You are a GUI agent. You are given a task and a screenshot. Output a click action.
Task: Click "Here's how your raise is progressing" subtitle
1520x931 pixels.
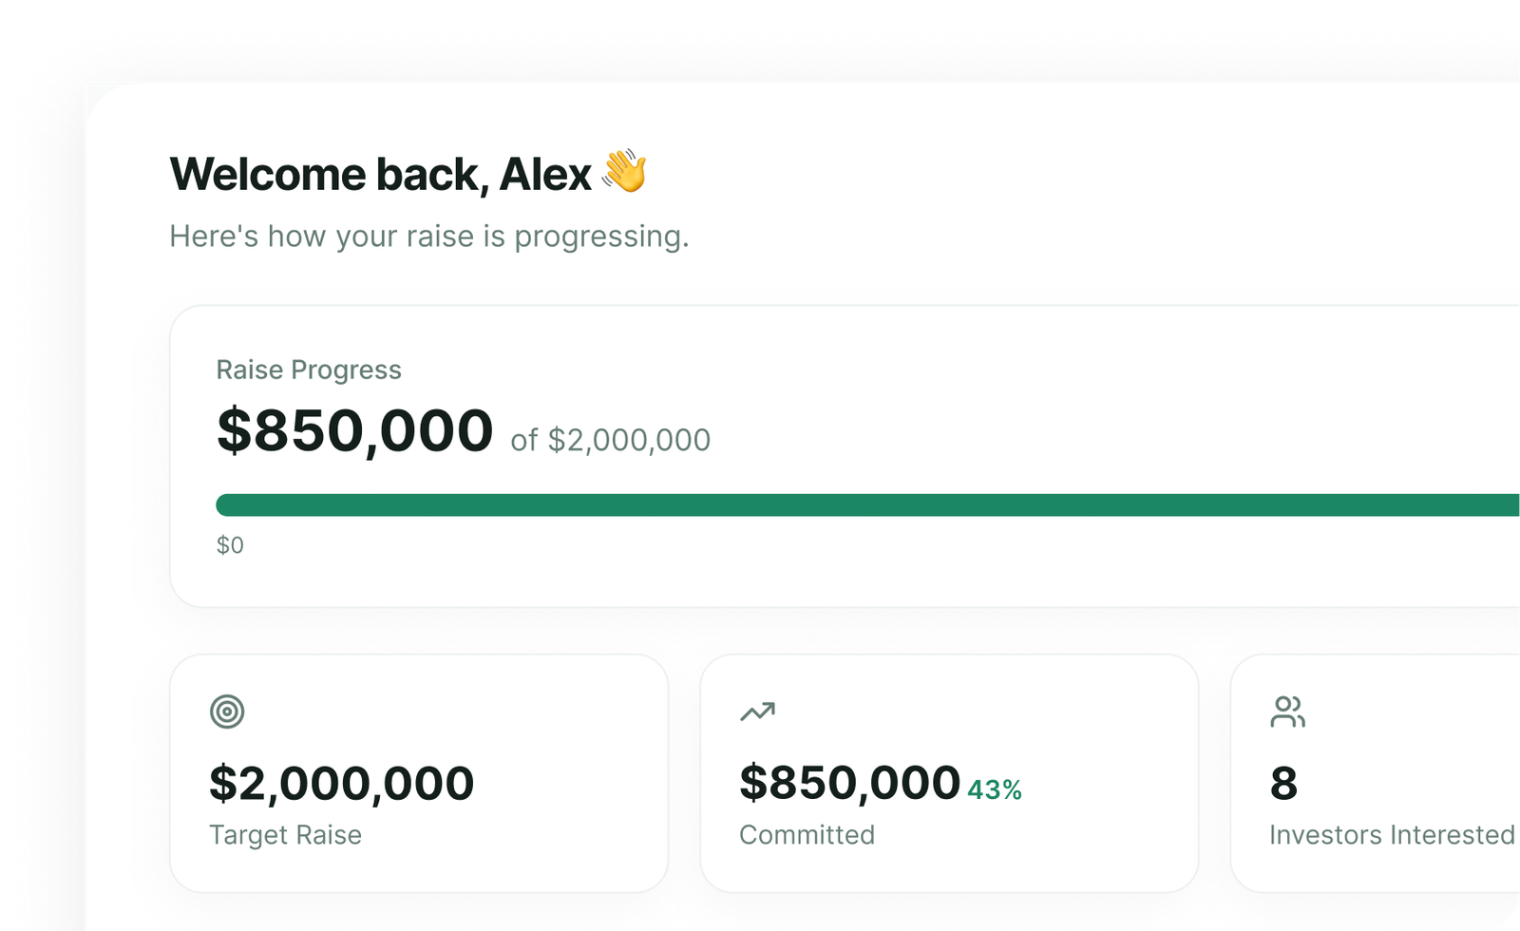[x=428, y=237]
